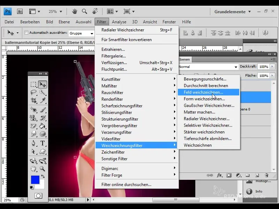The width and height of the screenshot is (279, 209).
Task: Open the Screen Mode dropdown
Action: point(129,11)
